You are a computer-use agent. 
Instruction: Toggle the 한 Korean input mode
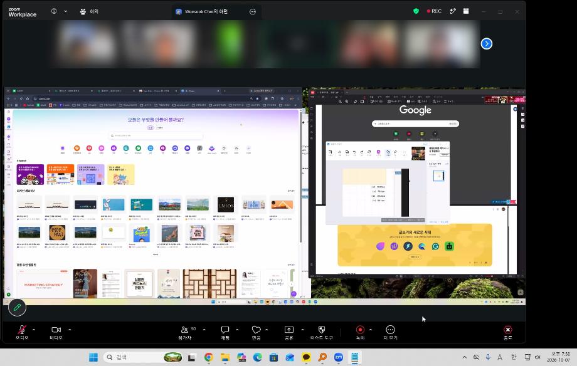point(514,357)
